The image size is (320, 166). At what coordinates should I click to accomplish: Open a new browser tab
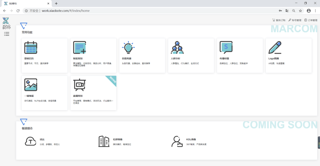click(56, 4)
